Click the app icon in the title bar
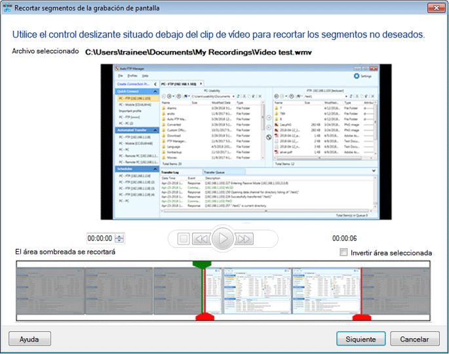Viewport: 449px width, 354px height. (x=7, y=7)
